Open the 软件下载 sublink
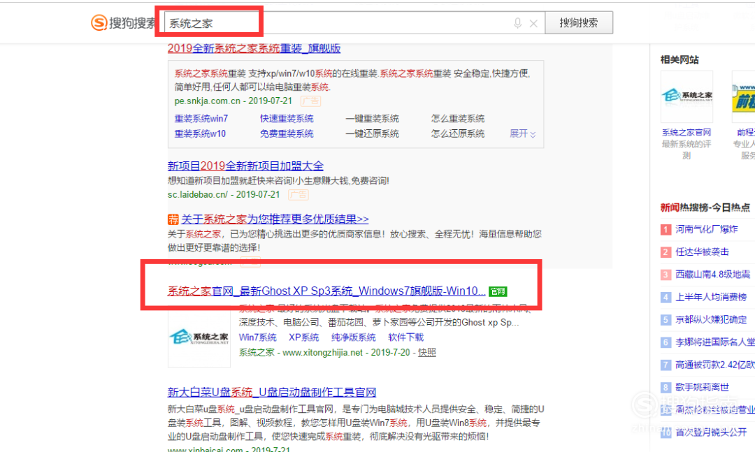 click(406, 337)
